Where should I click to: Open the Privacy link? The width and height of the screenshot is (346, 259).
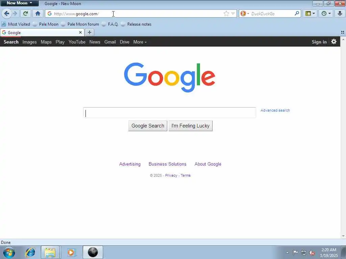pyautogui.click(x=171, y=175)
